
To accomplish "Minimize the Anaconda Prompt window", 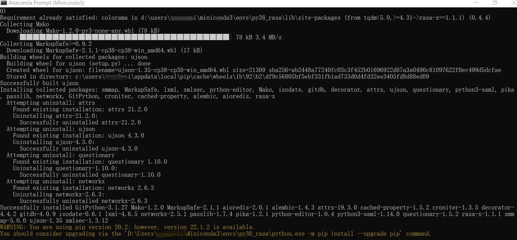I will pos(475,3).
